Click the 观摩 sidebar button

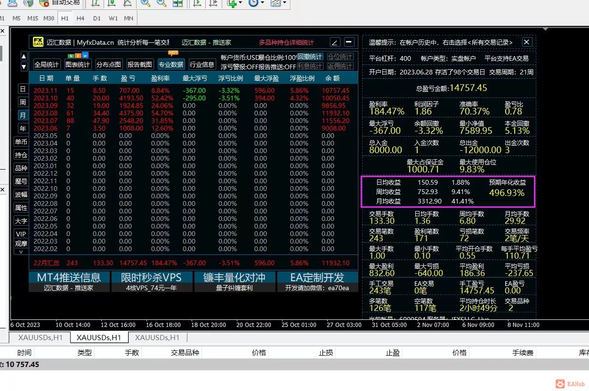(x=21, y=244)
